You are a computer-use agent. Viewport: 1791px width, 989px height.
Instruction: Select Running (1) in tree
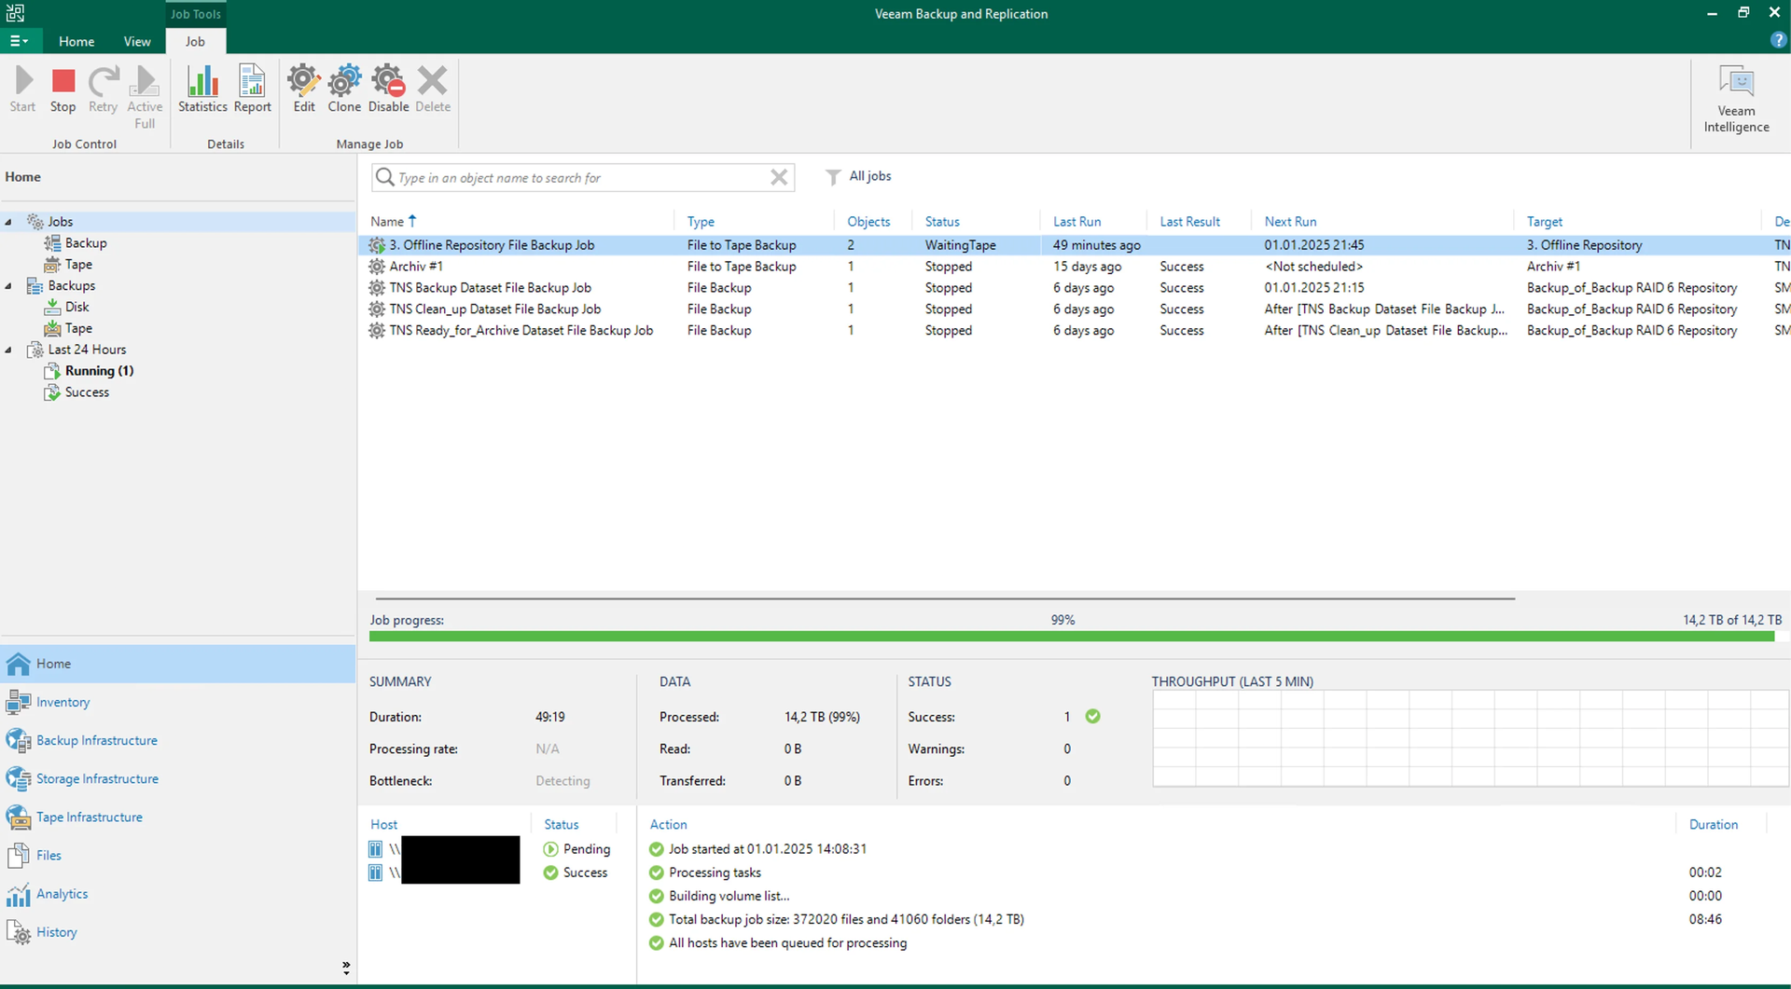pos(99,371)
